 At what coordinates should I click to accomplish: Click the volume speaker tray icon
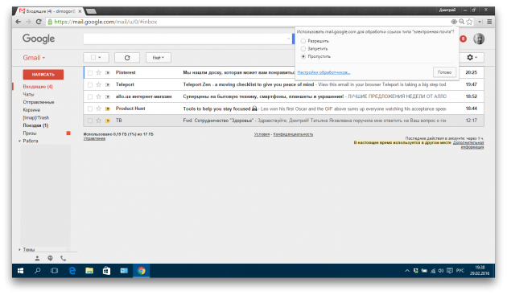(441, 271)
